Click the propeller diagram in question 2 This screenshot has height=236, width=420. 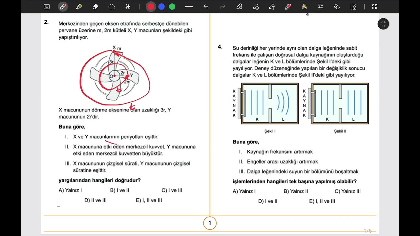[115, 75]
